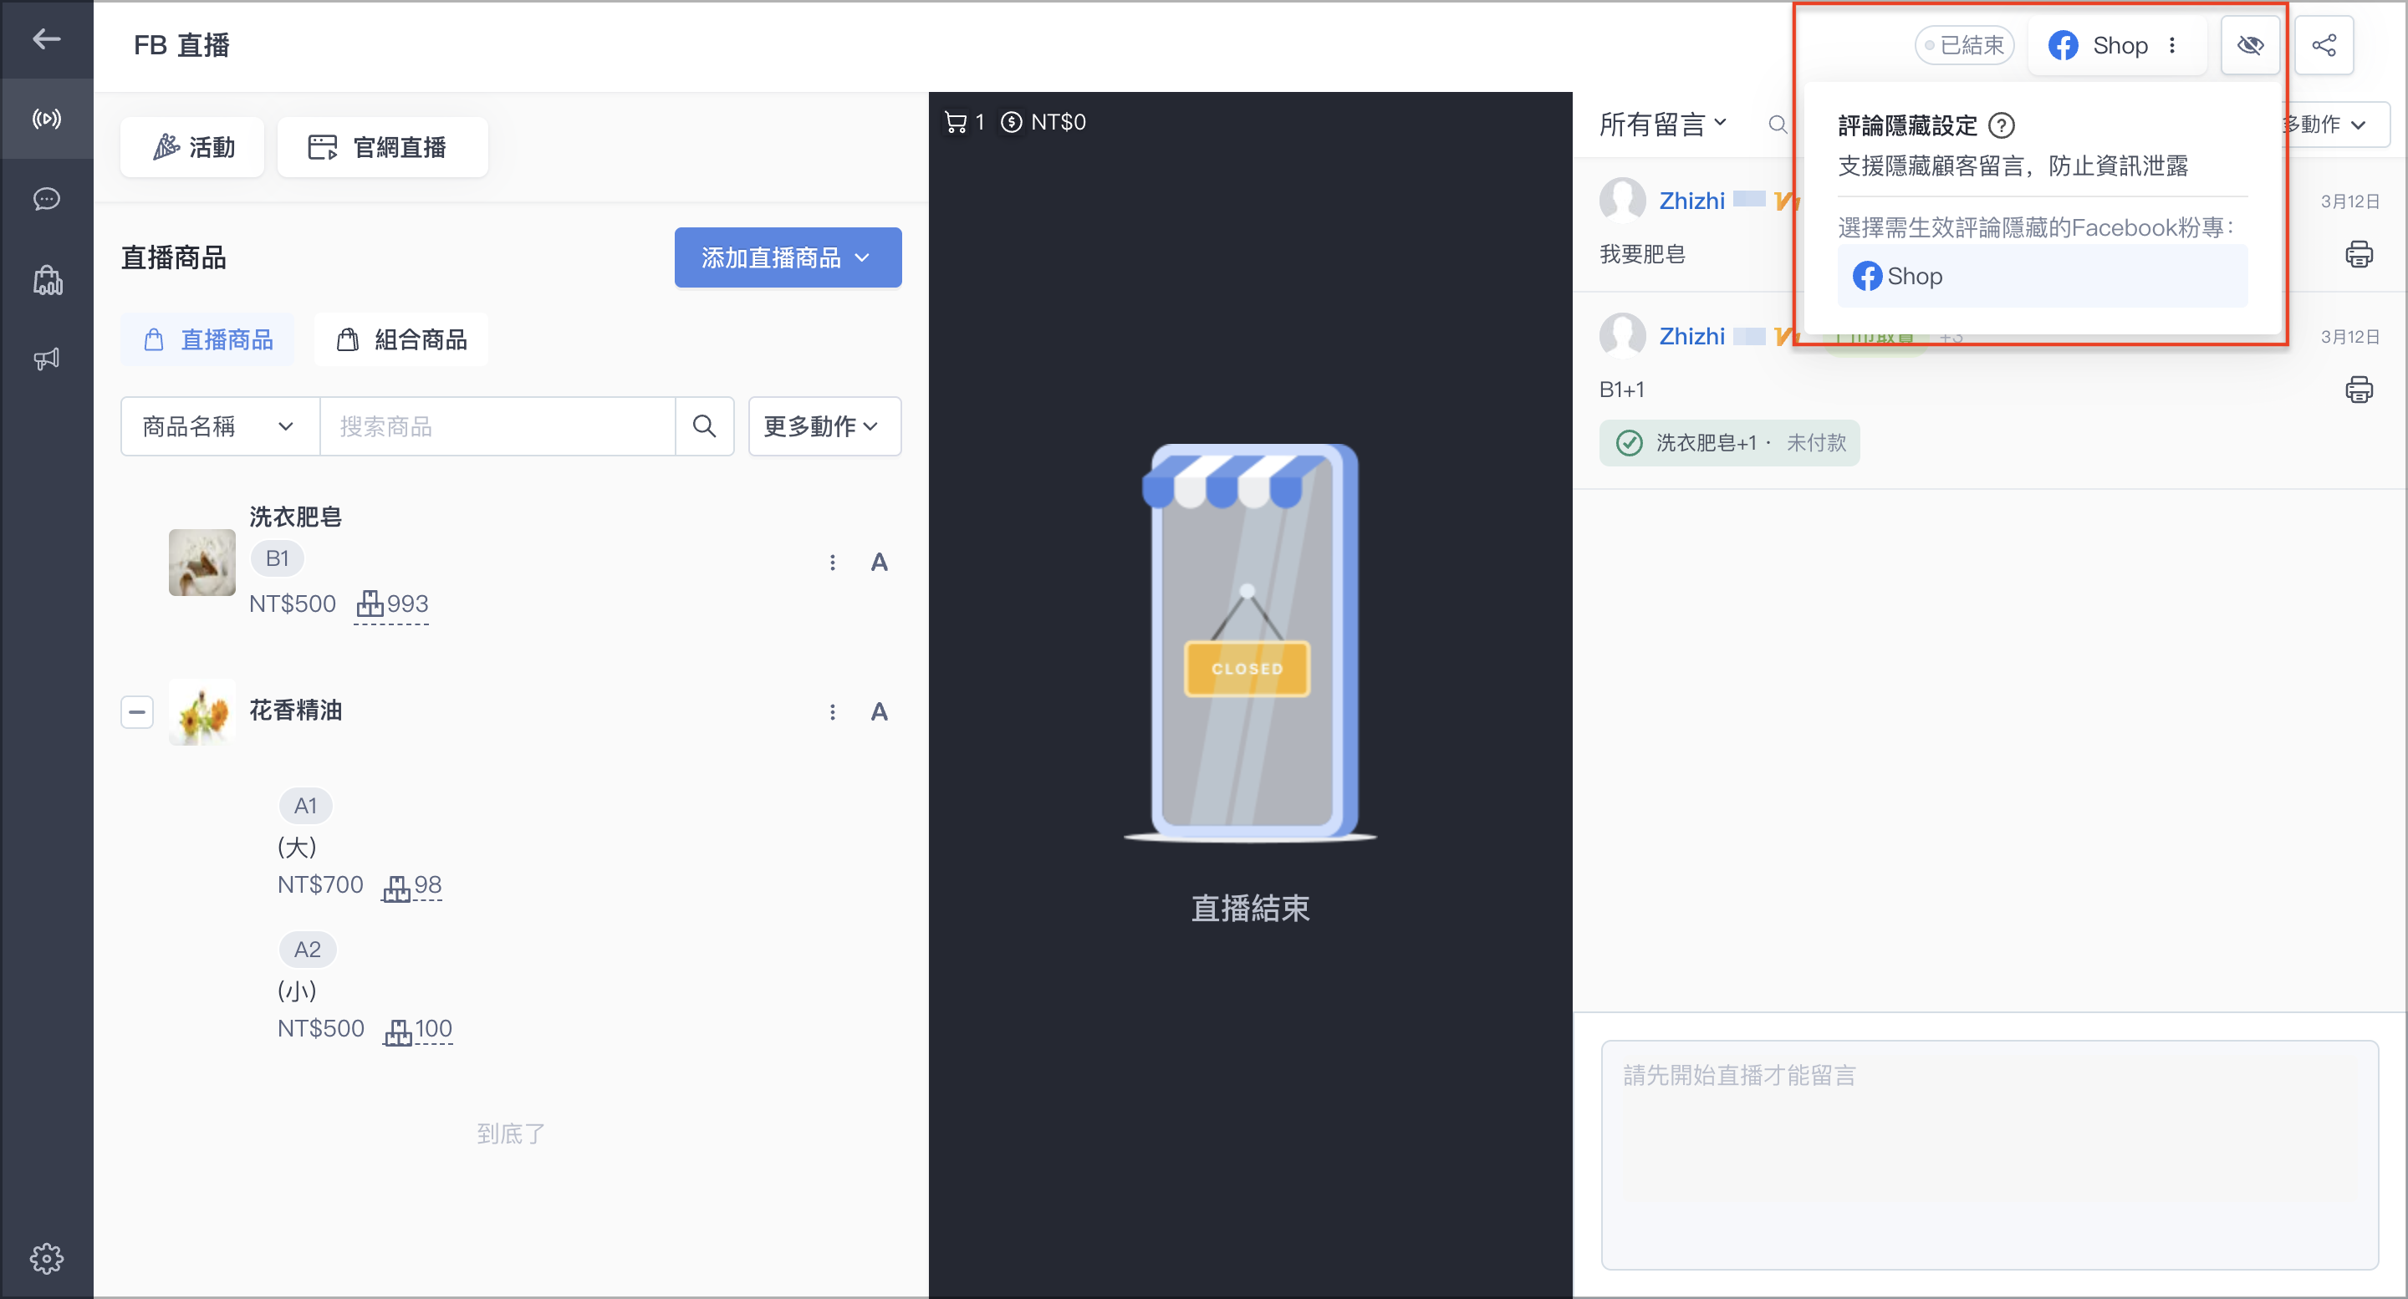Open the chat messages sidebar icon
Viewport: 2408px width, 1299px height.
46,199
